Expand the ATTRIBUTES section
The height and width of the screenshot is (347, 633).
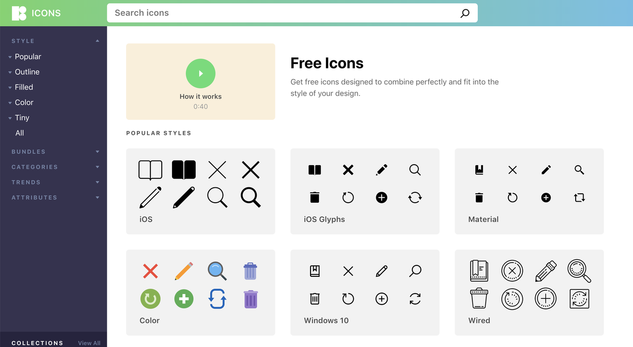97,198
